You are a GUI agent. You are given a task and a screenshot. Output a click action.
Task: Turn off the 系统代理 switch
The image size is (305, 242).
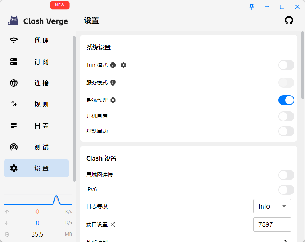pos(286,100)
